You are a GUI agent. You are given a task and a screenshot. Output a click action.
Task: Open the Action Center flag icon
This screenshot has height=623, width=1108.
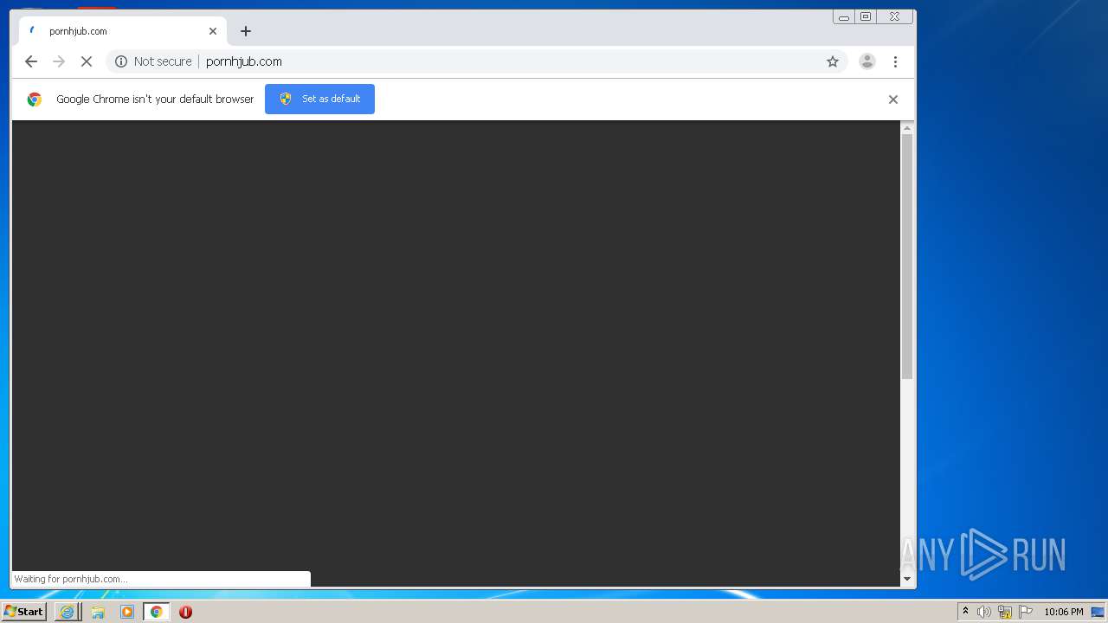tap(1026, 612)
